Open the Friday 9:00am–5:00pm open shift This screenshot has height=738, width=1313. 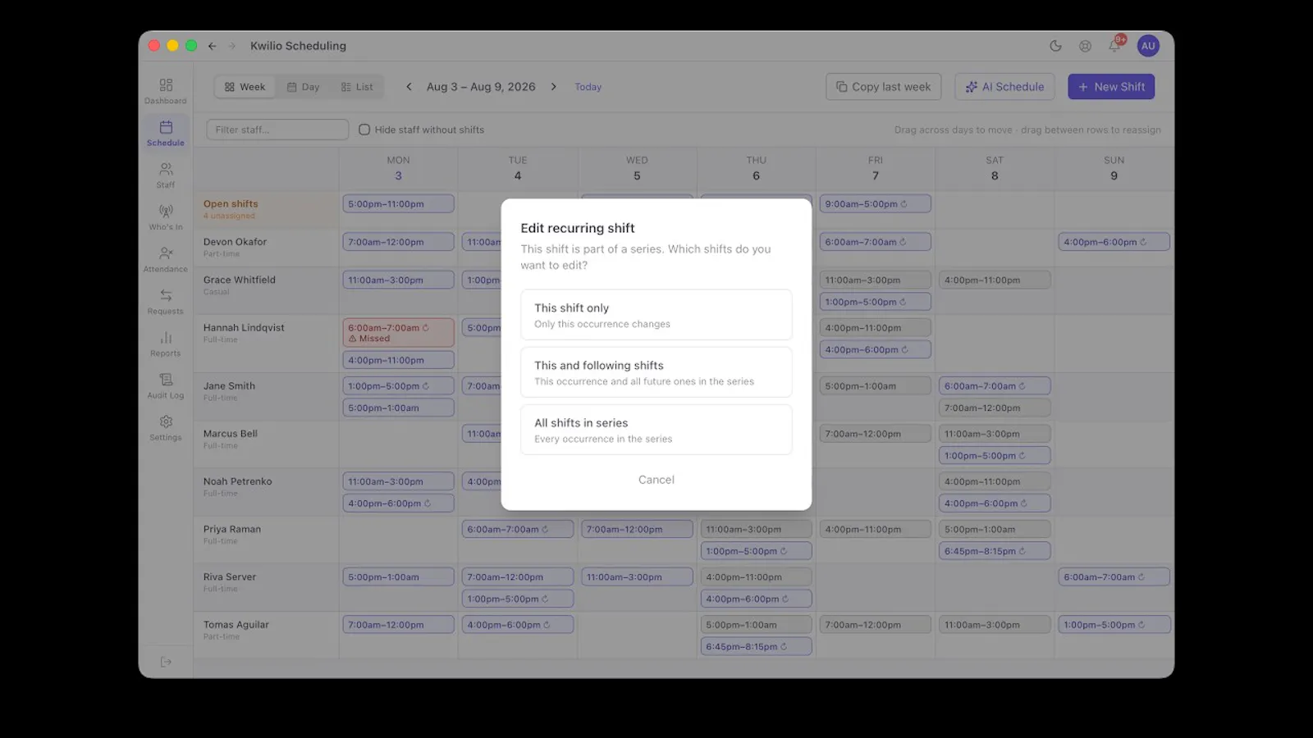(876, 204)
